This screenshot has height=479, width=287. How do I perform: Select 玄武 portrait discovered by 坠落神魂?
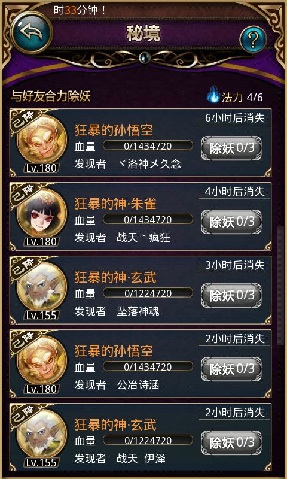[41, 288]
